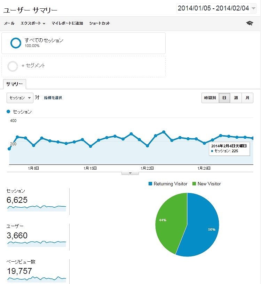Click the 400 y-axis label
Viewport: 261px width, 284px height.
tap(13, 121)
